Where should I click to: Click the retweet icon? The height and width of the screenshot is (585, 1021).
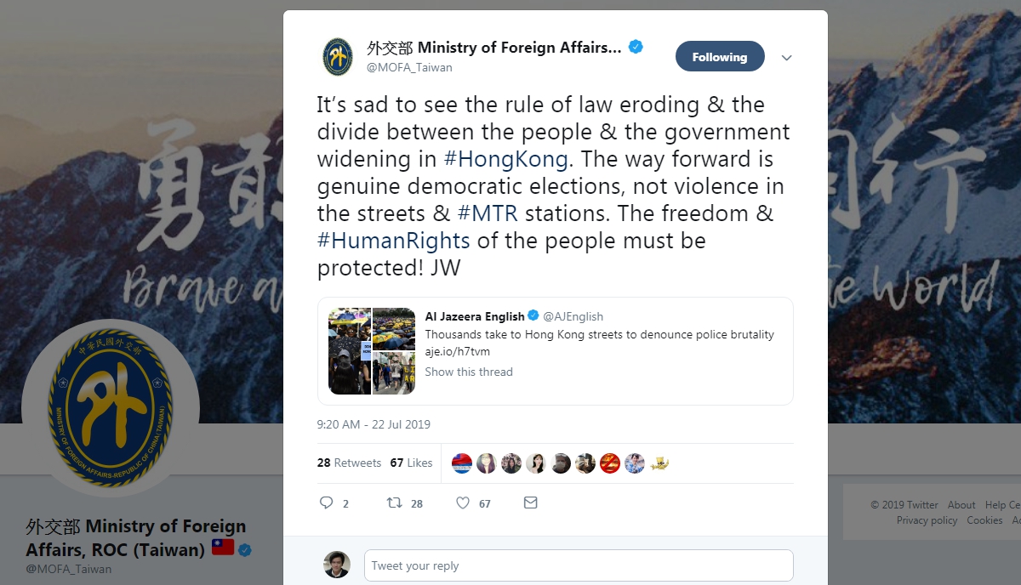(x=395, y=503)
